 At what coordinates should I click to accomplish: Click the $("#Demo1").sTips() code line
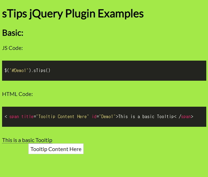tap(27, 70)
